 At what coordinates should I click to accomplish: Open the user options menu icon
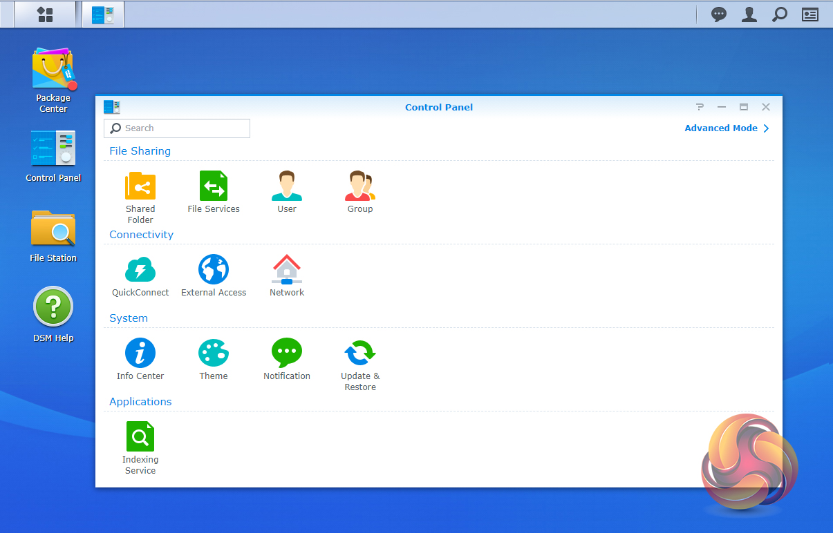point(749,14)
